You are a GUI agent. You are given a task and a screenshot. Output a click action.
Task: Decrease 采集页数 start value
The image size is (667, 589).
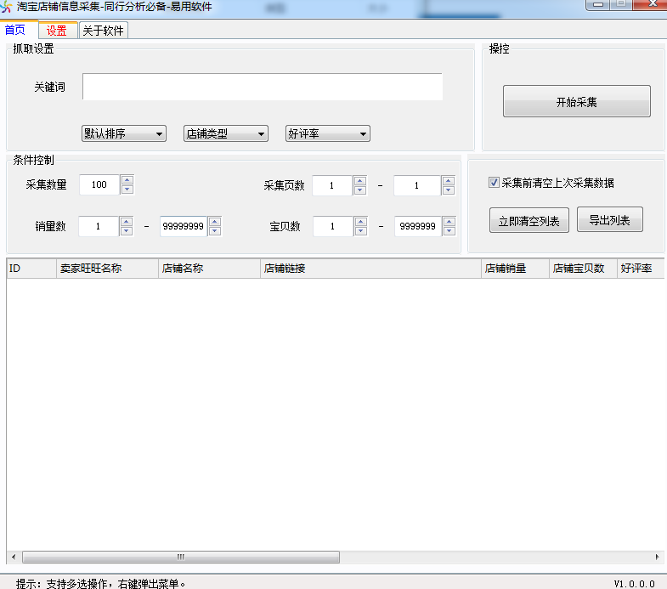coord(360,190)
